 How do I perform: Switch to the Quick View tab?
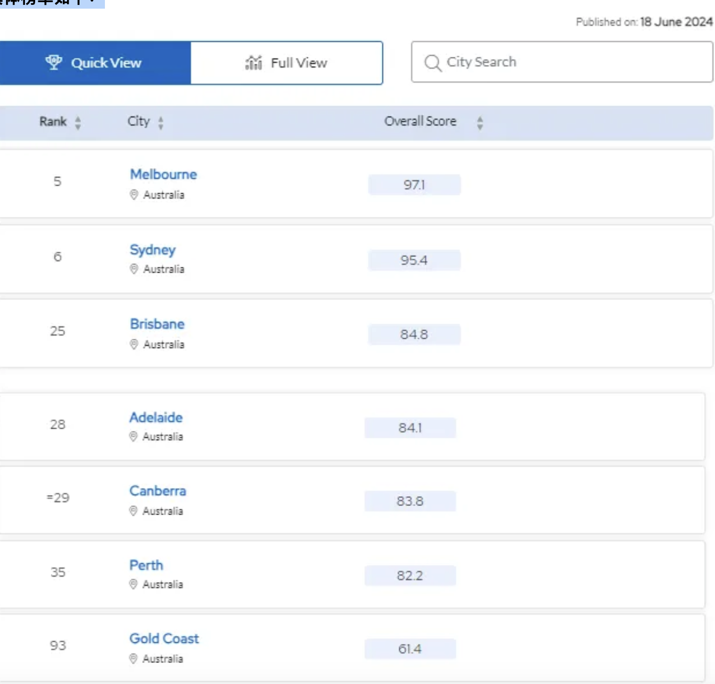95,63
